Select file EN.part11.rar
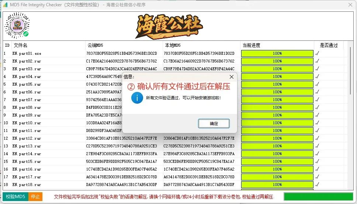The height and width of the screenshot is (204, 357). coord(27,131)
